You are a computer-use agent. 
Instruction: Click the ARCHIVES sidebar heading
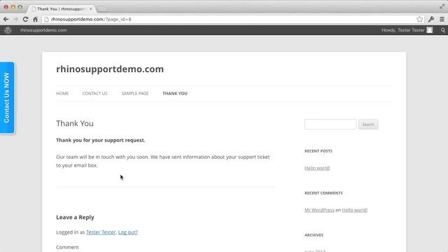(314, 235)
